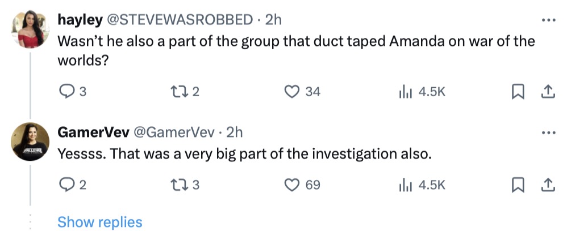Visit @STEVEWASROBBED handle link
Image resolution: width=567 pixels, height=231 pixels.
tap(176, 20)
